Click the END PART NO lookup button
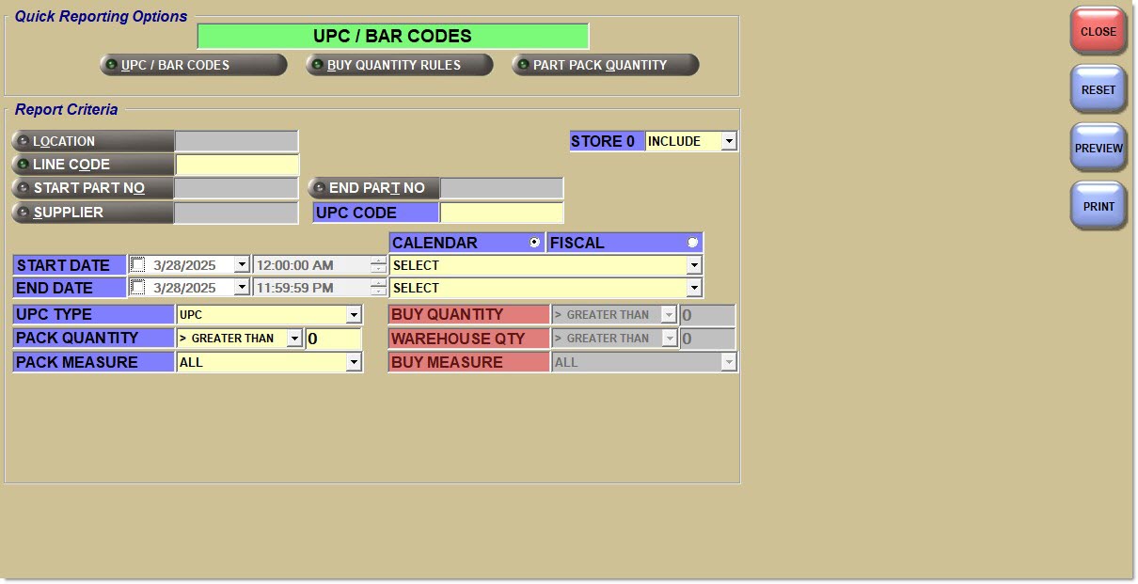The height and width of the screenshot is (584, 1138). [x=373, y=188]
